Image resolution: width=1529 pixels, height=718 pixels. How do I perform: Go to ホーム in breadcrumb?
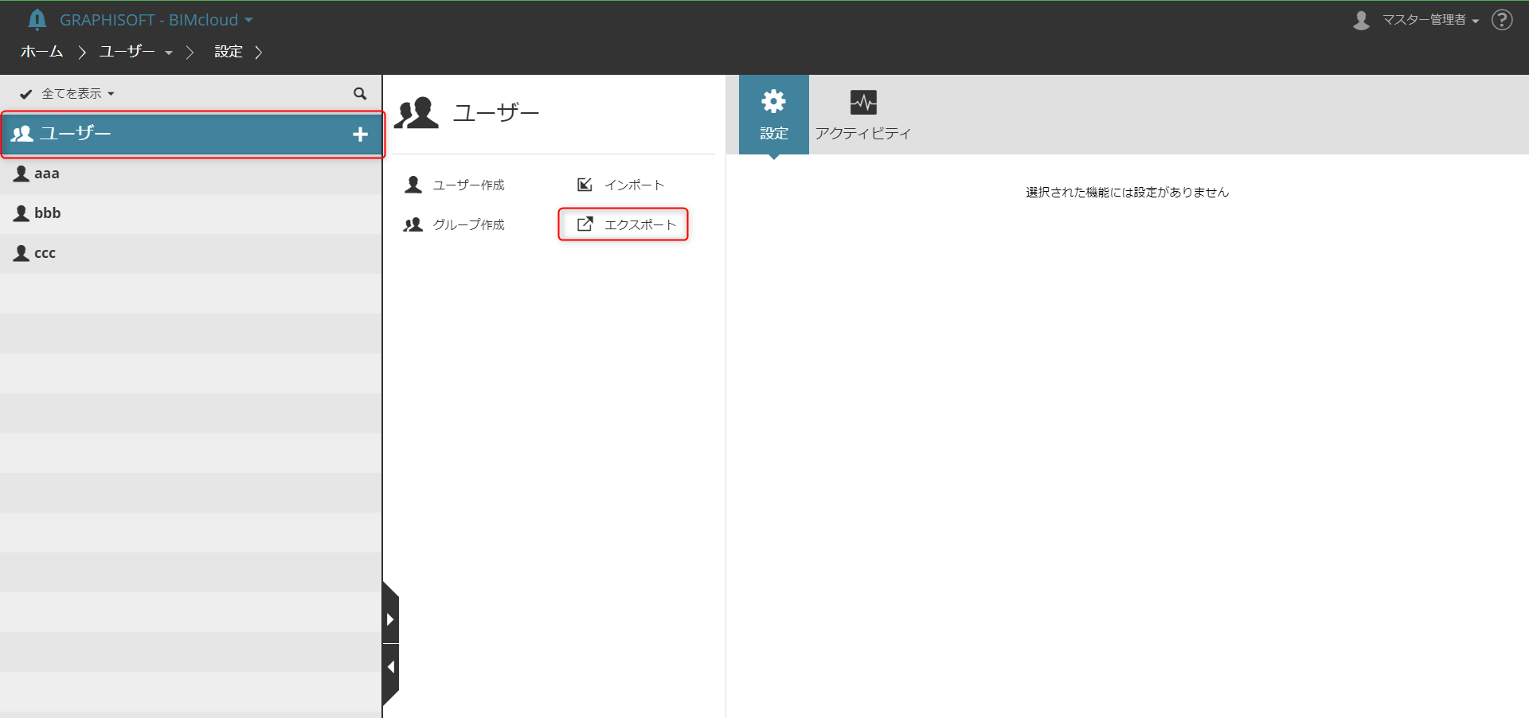click(x=41, y=52)
